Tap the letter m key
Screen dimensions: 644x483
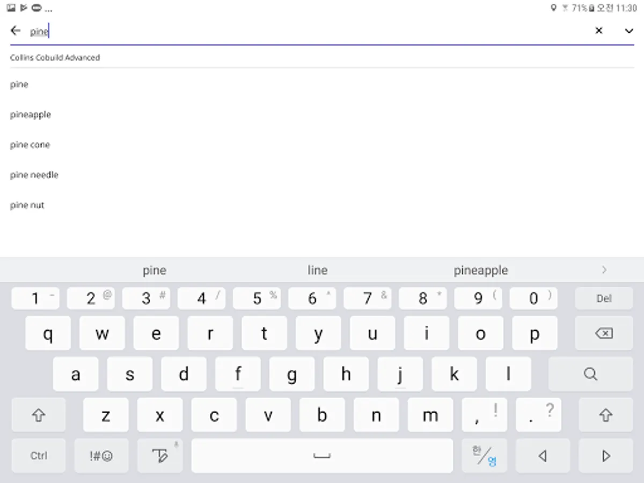(x=430, y=415)
